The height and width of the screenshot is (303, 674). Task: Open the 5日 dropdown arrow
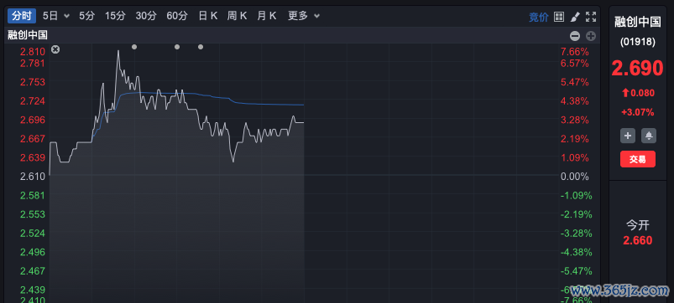(66, 16)
